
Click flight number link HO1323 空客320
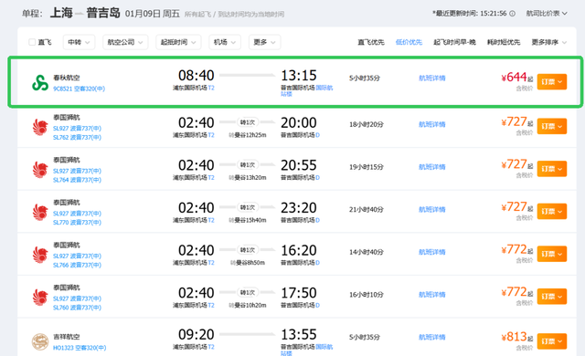tap(80, 348)
